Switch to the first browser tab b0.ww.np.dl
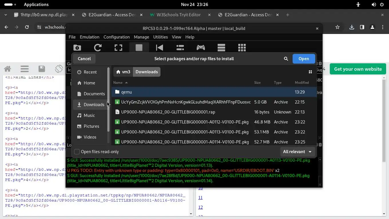 (44, 15)
